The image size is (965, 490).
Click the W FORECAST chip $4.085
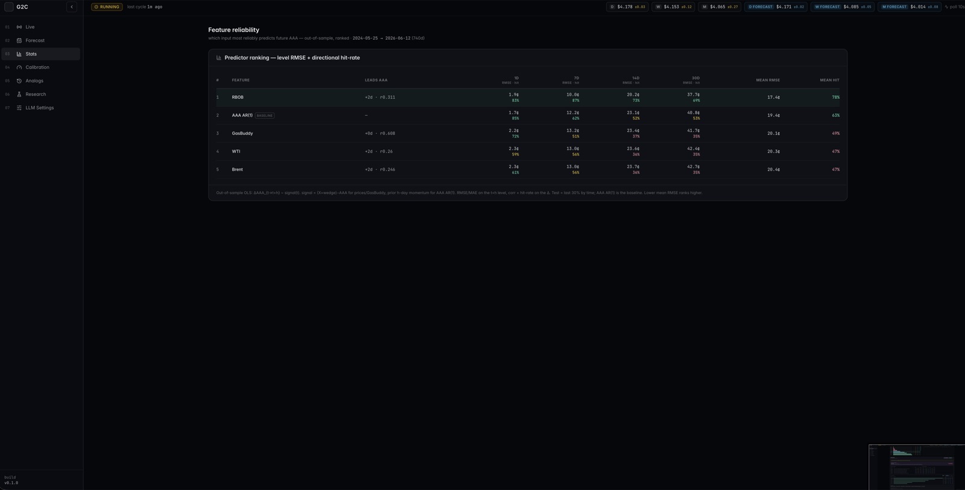843,7
